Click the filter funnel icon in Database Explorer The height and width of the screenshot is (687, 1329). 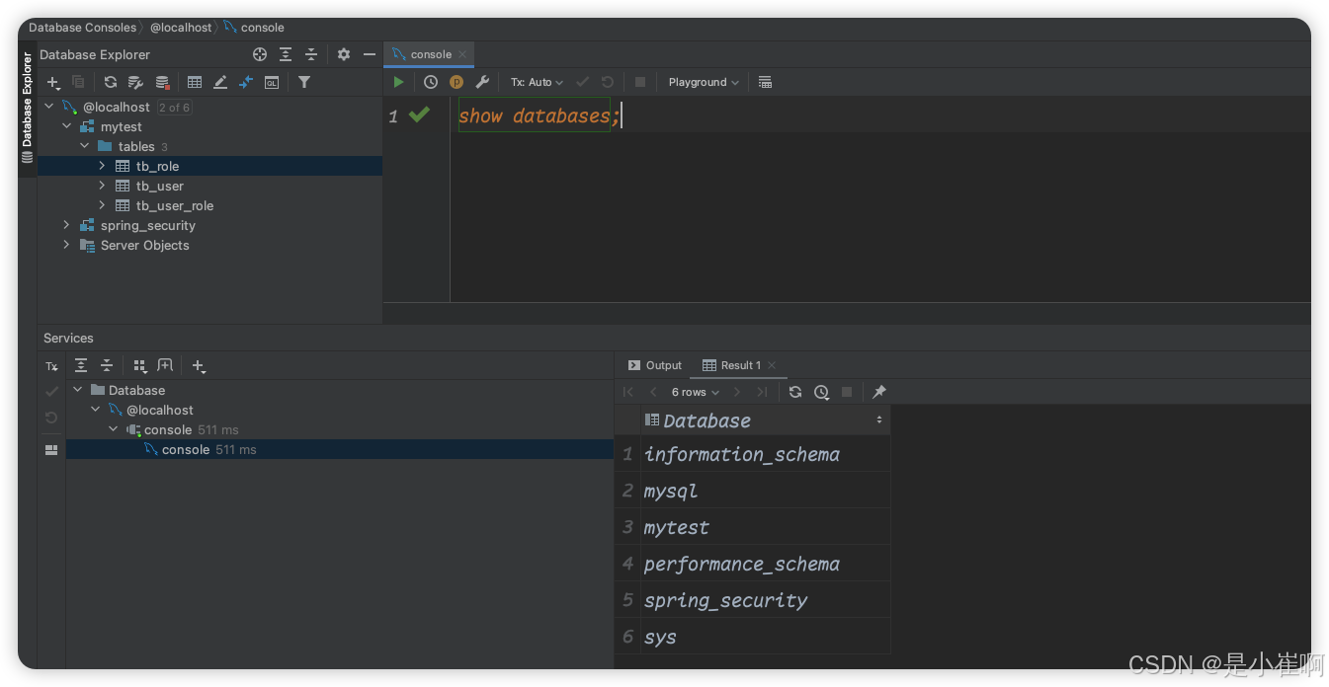tap(304, 82)
